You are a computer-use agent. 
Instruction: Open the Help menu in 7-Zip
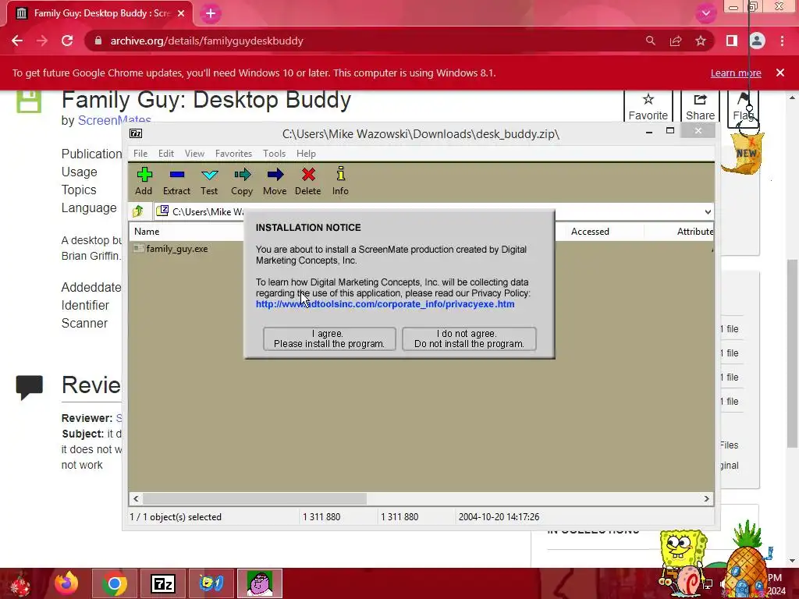[x=306, y=154]
